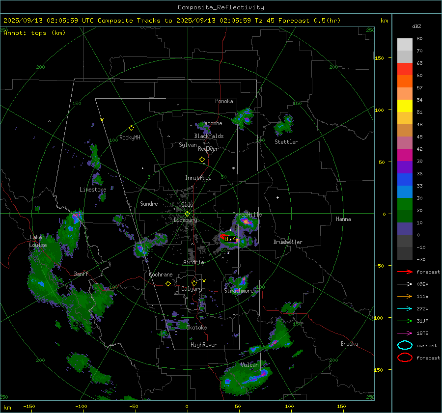This screenshot has width=442, height=413.
Task: Click the cyan 27ZW arrow in the legend
Action: click(x=405, y=309)
